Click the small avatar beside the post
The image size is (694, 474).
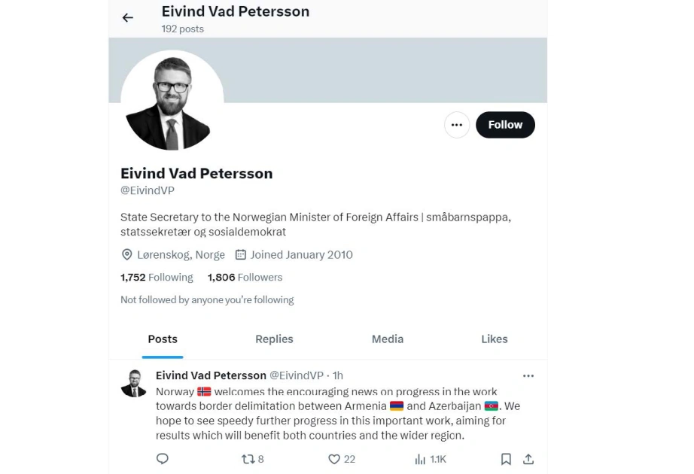tap(134, 383)
